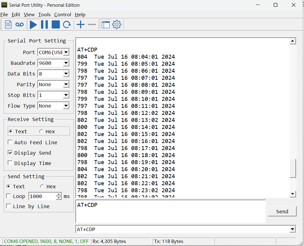Click the receive log scrollbar up arrow
This screenshot has width=304, height=246.
(x=293, y=41)
